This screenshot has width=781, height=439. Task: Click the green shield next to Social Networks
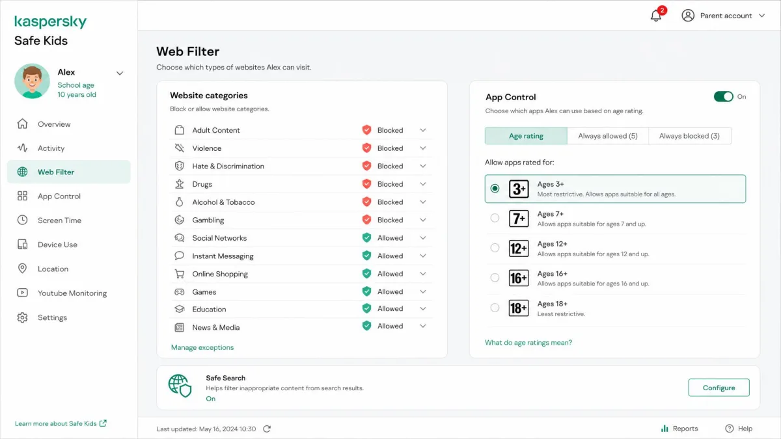pos(366,238)
